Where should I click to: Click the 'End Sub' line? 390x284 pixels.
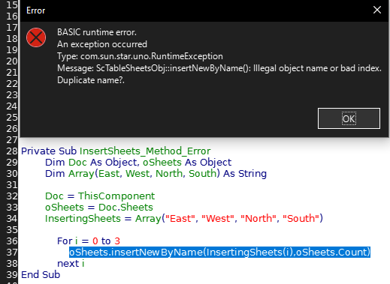click(x=41, y=275)
